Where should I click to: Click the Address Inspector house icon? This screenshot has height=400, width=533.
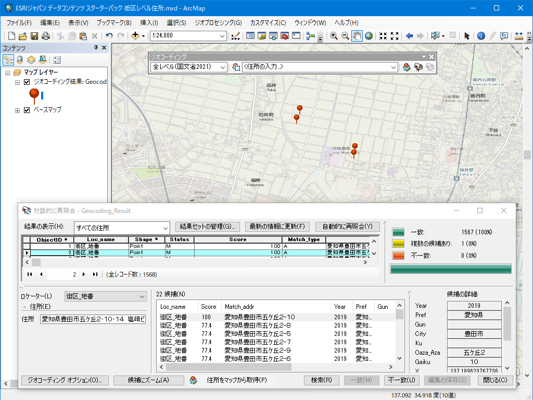(x=407, y=67)
